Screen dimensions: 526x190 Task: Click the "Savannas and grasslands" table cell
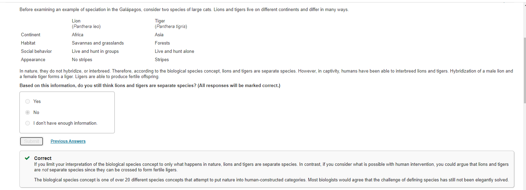98,43
